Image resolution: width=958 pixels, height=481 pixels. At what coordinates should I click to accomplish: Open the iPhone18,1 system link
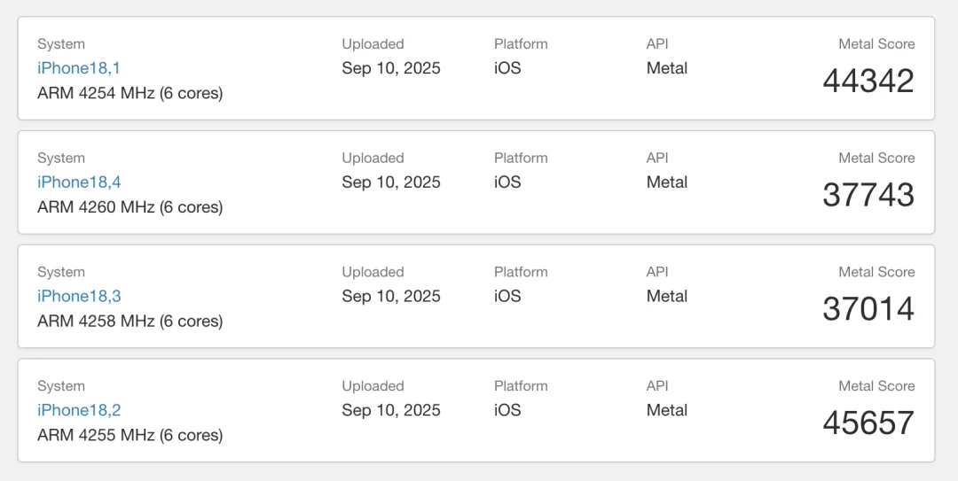point(79,68)
